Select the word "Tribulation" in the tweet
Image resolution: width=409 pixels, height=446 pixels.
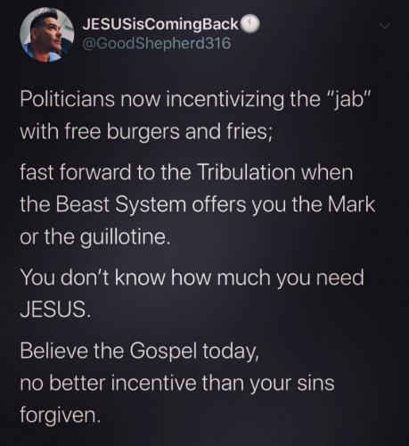246,172
